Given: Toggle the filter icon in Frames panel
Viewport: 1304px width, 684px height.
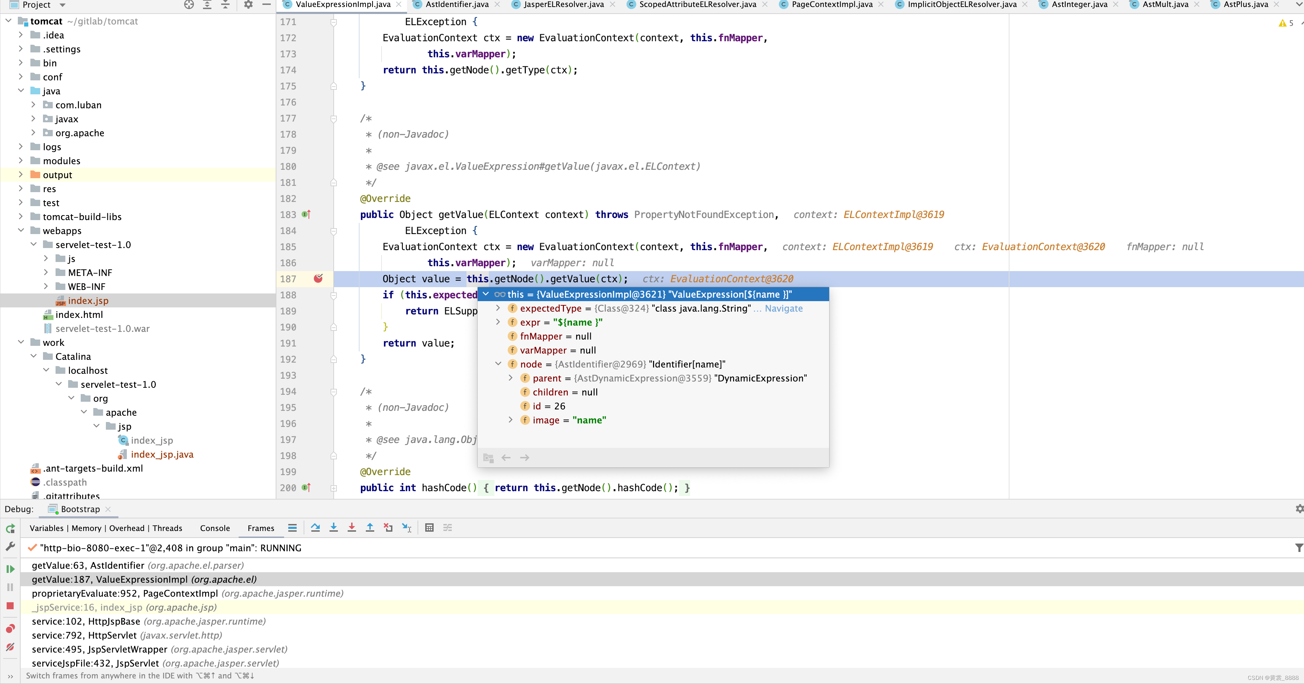Looking at the screenshot, I should click(1299, 547).
